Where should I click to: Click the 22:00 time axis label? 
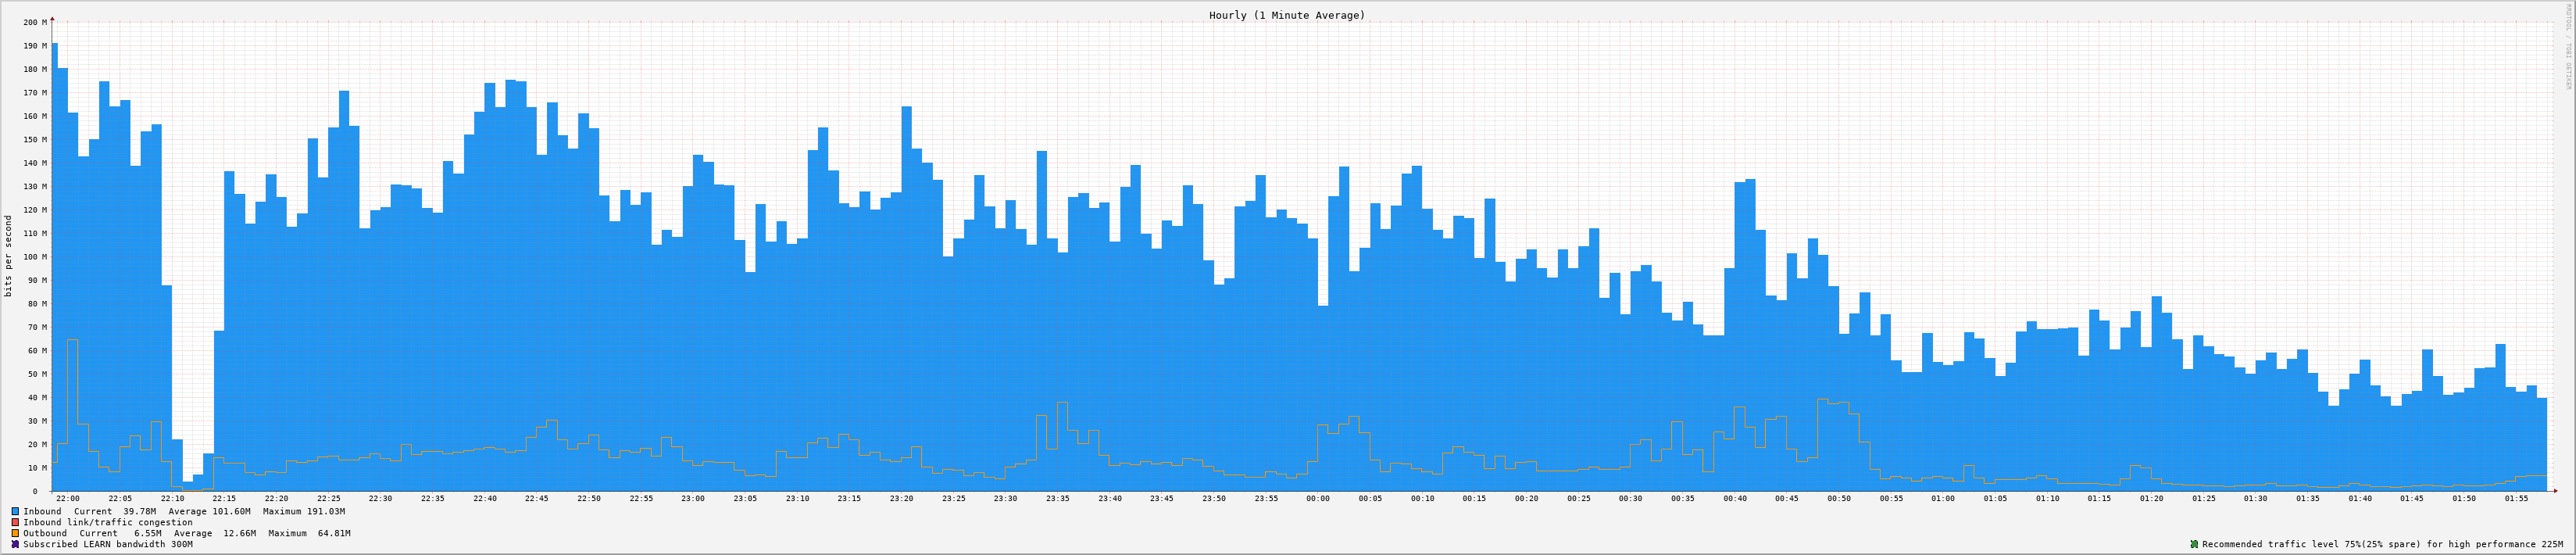pyautogui.click(x=68, y=498)
